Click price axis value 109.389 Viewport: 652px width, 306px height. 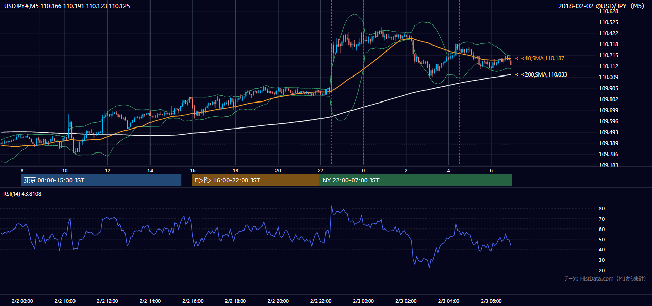pyautogui.click(x=609, y=143)
